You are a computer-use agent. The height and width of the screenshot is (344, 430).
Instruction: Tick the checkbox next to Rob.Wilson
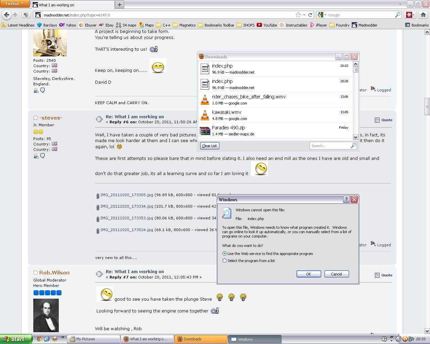35,273
